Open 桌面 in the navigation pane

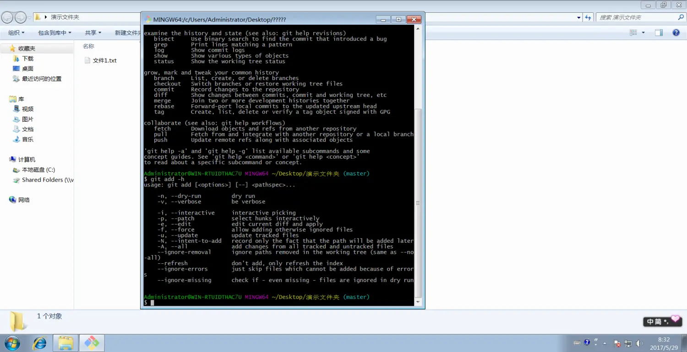coord(28,69)
